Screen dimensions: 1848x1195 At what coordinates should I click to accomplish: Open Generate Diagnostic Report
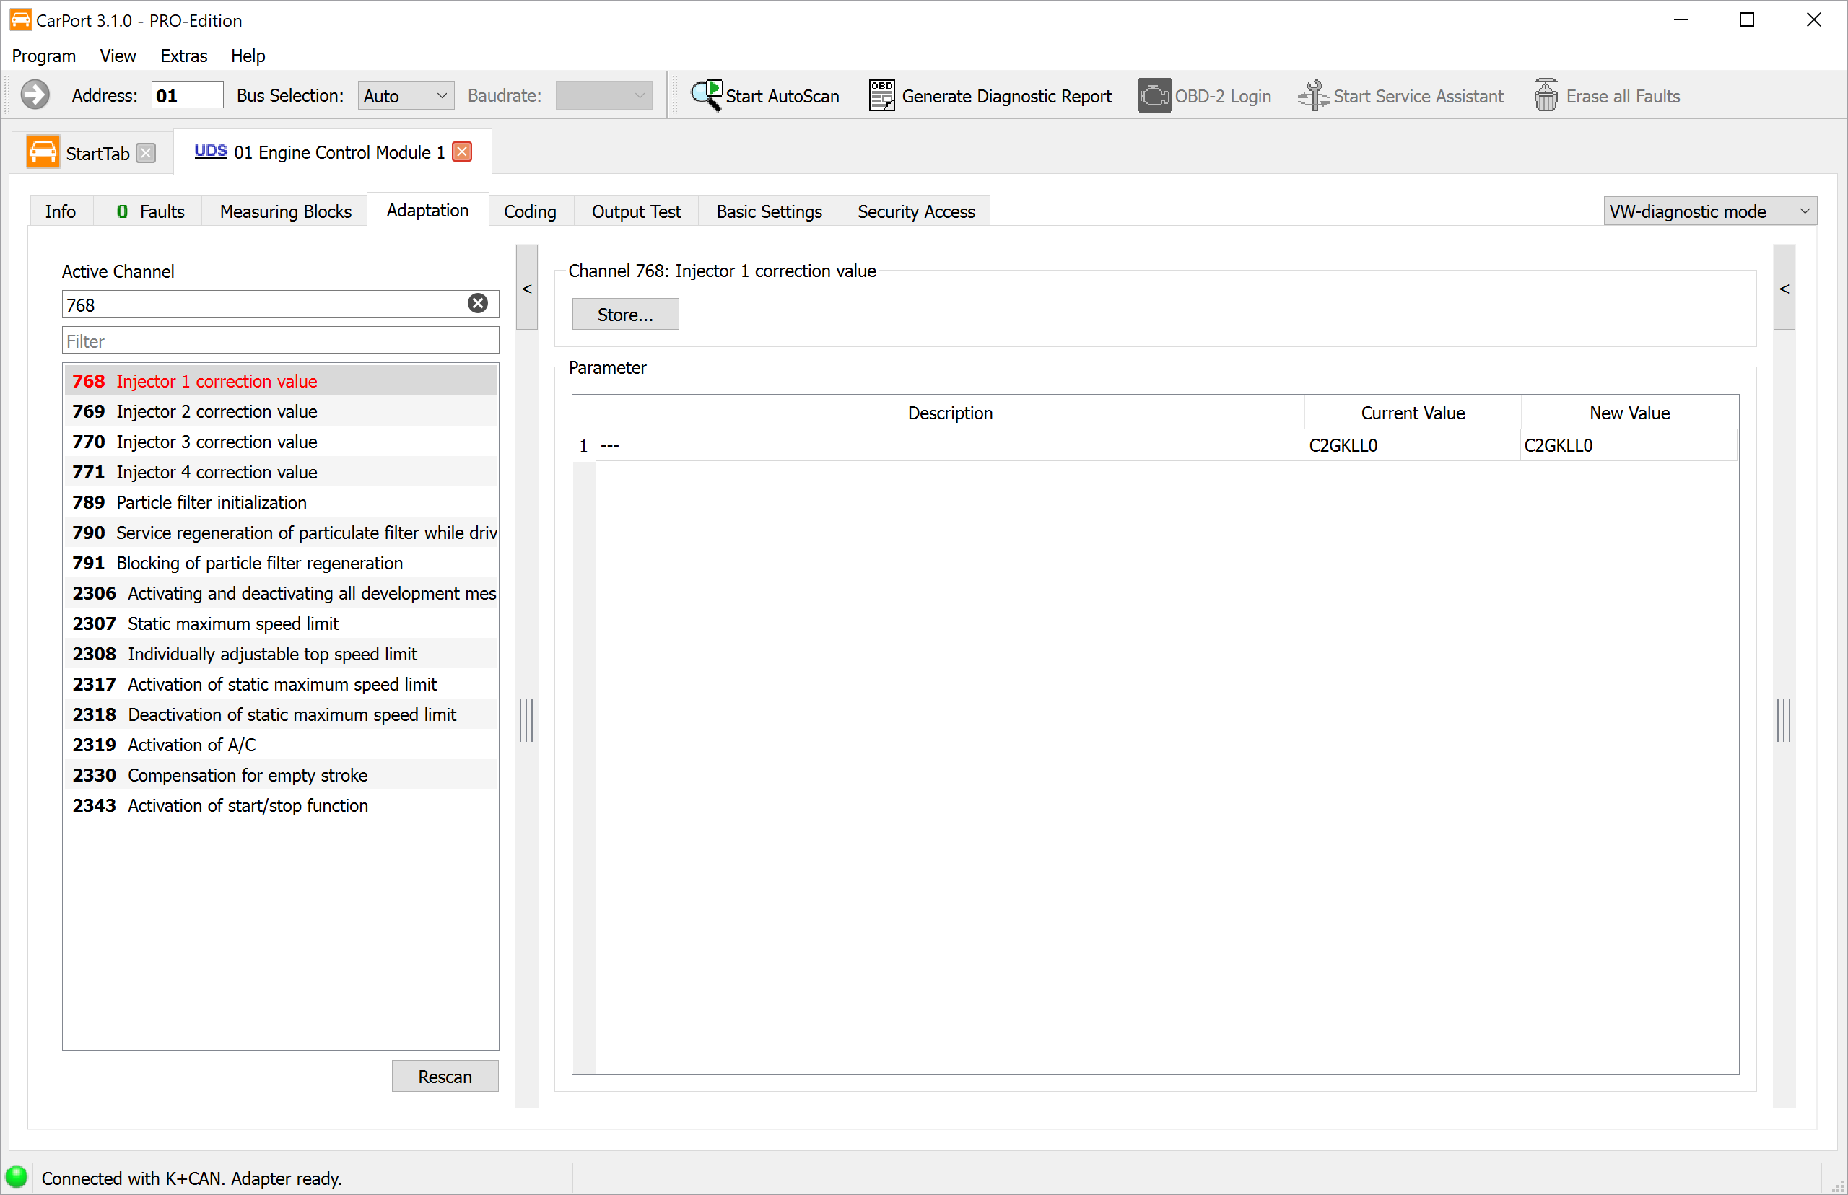click(990, 95)
